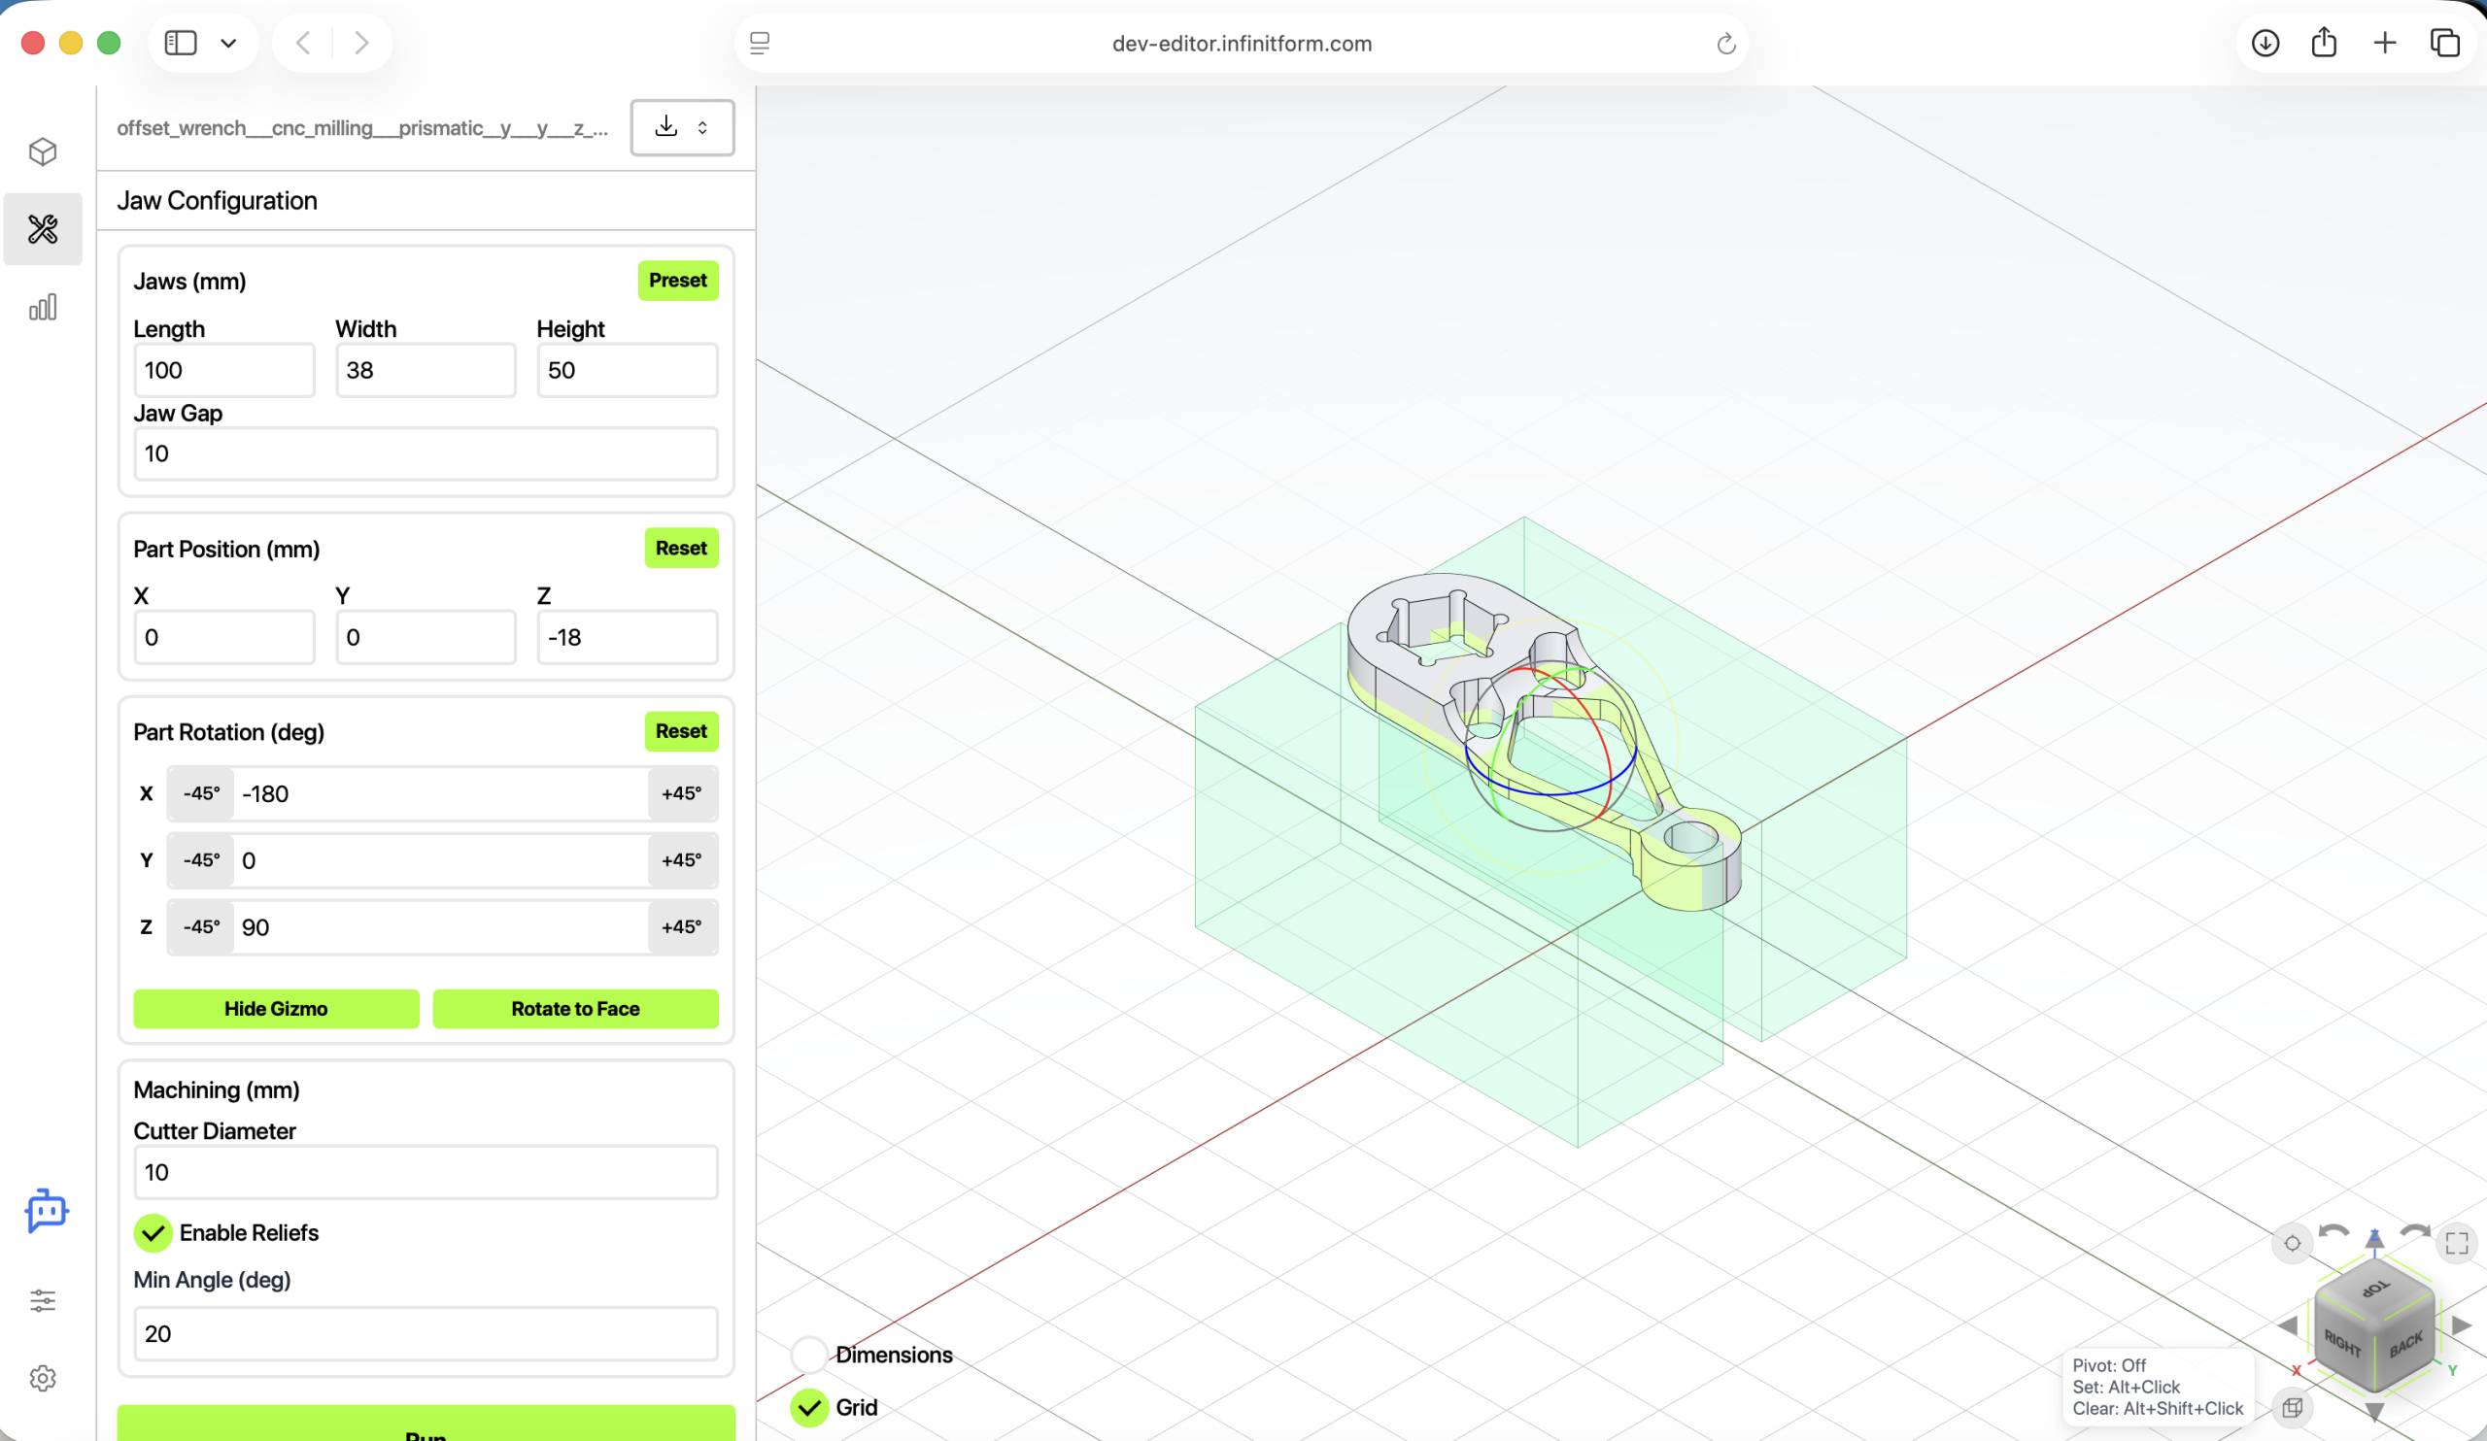Screen dimensions: 2487x1441
Task: Increase Y rotation by 45 degrees
Action: 682,860
